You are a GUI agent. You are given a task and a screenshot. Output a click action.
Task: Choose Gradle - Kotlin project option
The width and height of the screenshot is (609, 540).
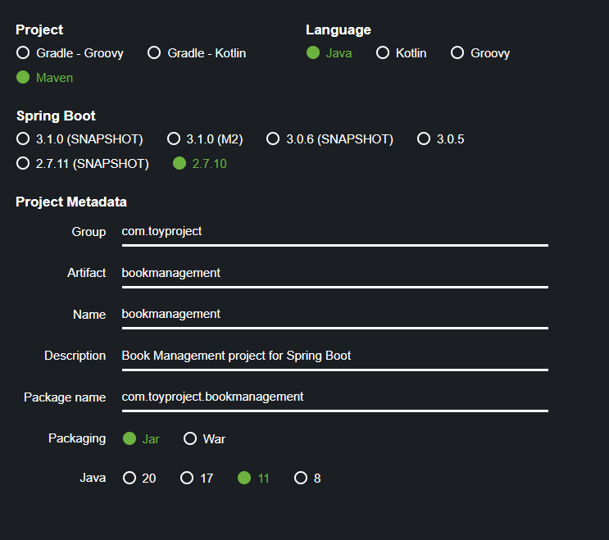154,53
